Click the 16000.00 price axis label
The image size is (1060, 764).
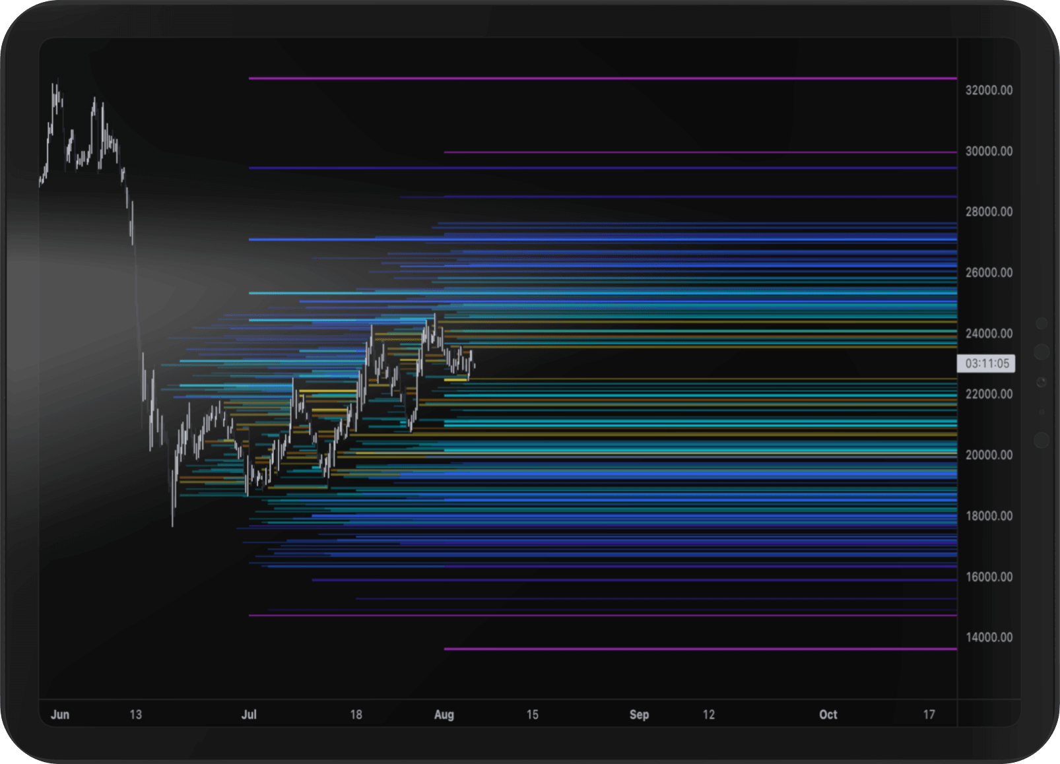(x=989, y=577)
